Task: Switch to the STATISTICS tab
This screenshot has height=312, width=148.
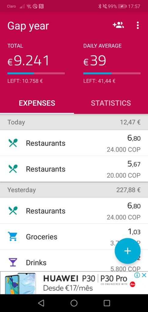Action: point(111,103)
